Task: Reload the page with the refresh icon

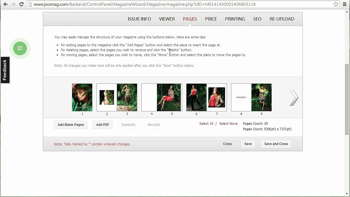Action: 21,4
